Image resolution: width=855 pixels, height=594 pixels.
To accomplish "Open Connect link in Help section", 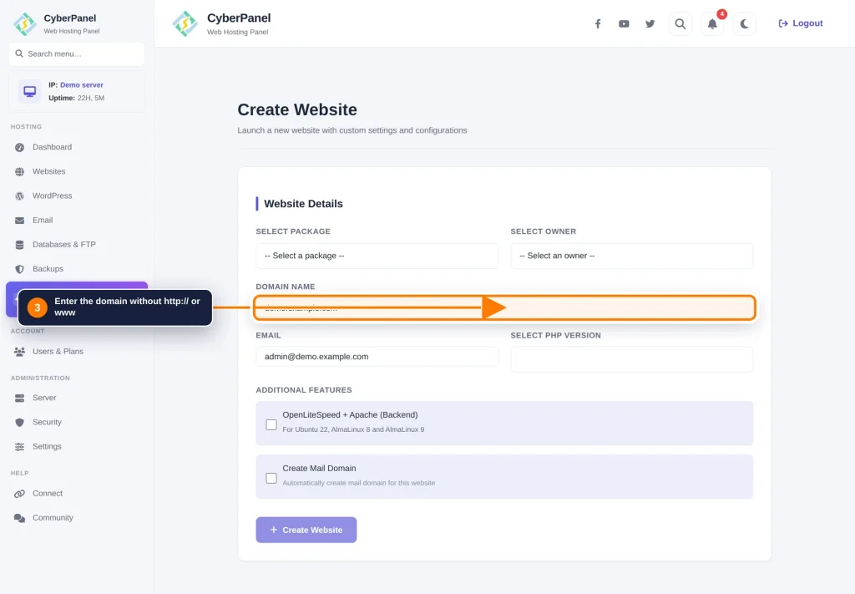I will coord(77,493).
